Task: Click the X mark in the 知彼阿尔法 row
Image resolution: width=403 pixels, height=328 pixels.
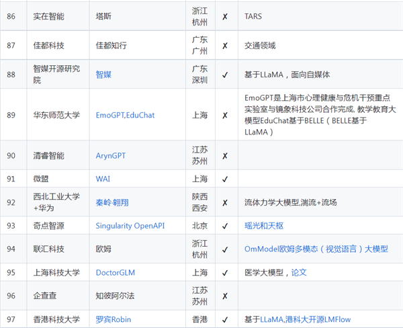Action: pos(225,296)
